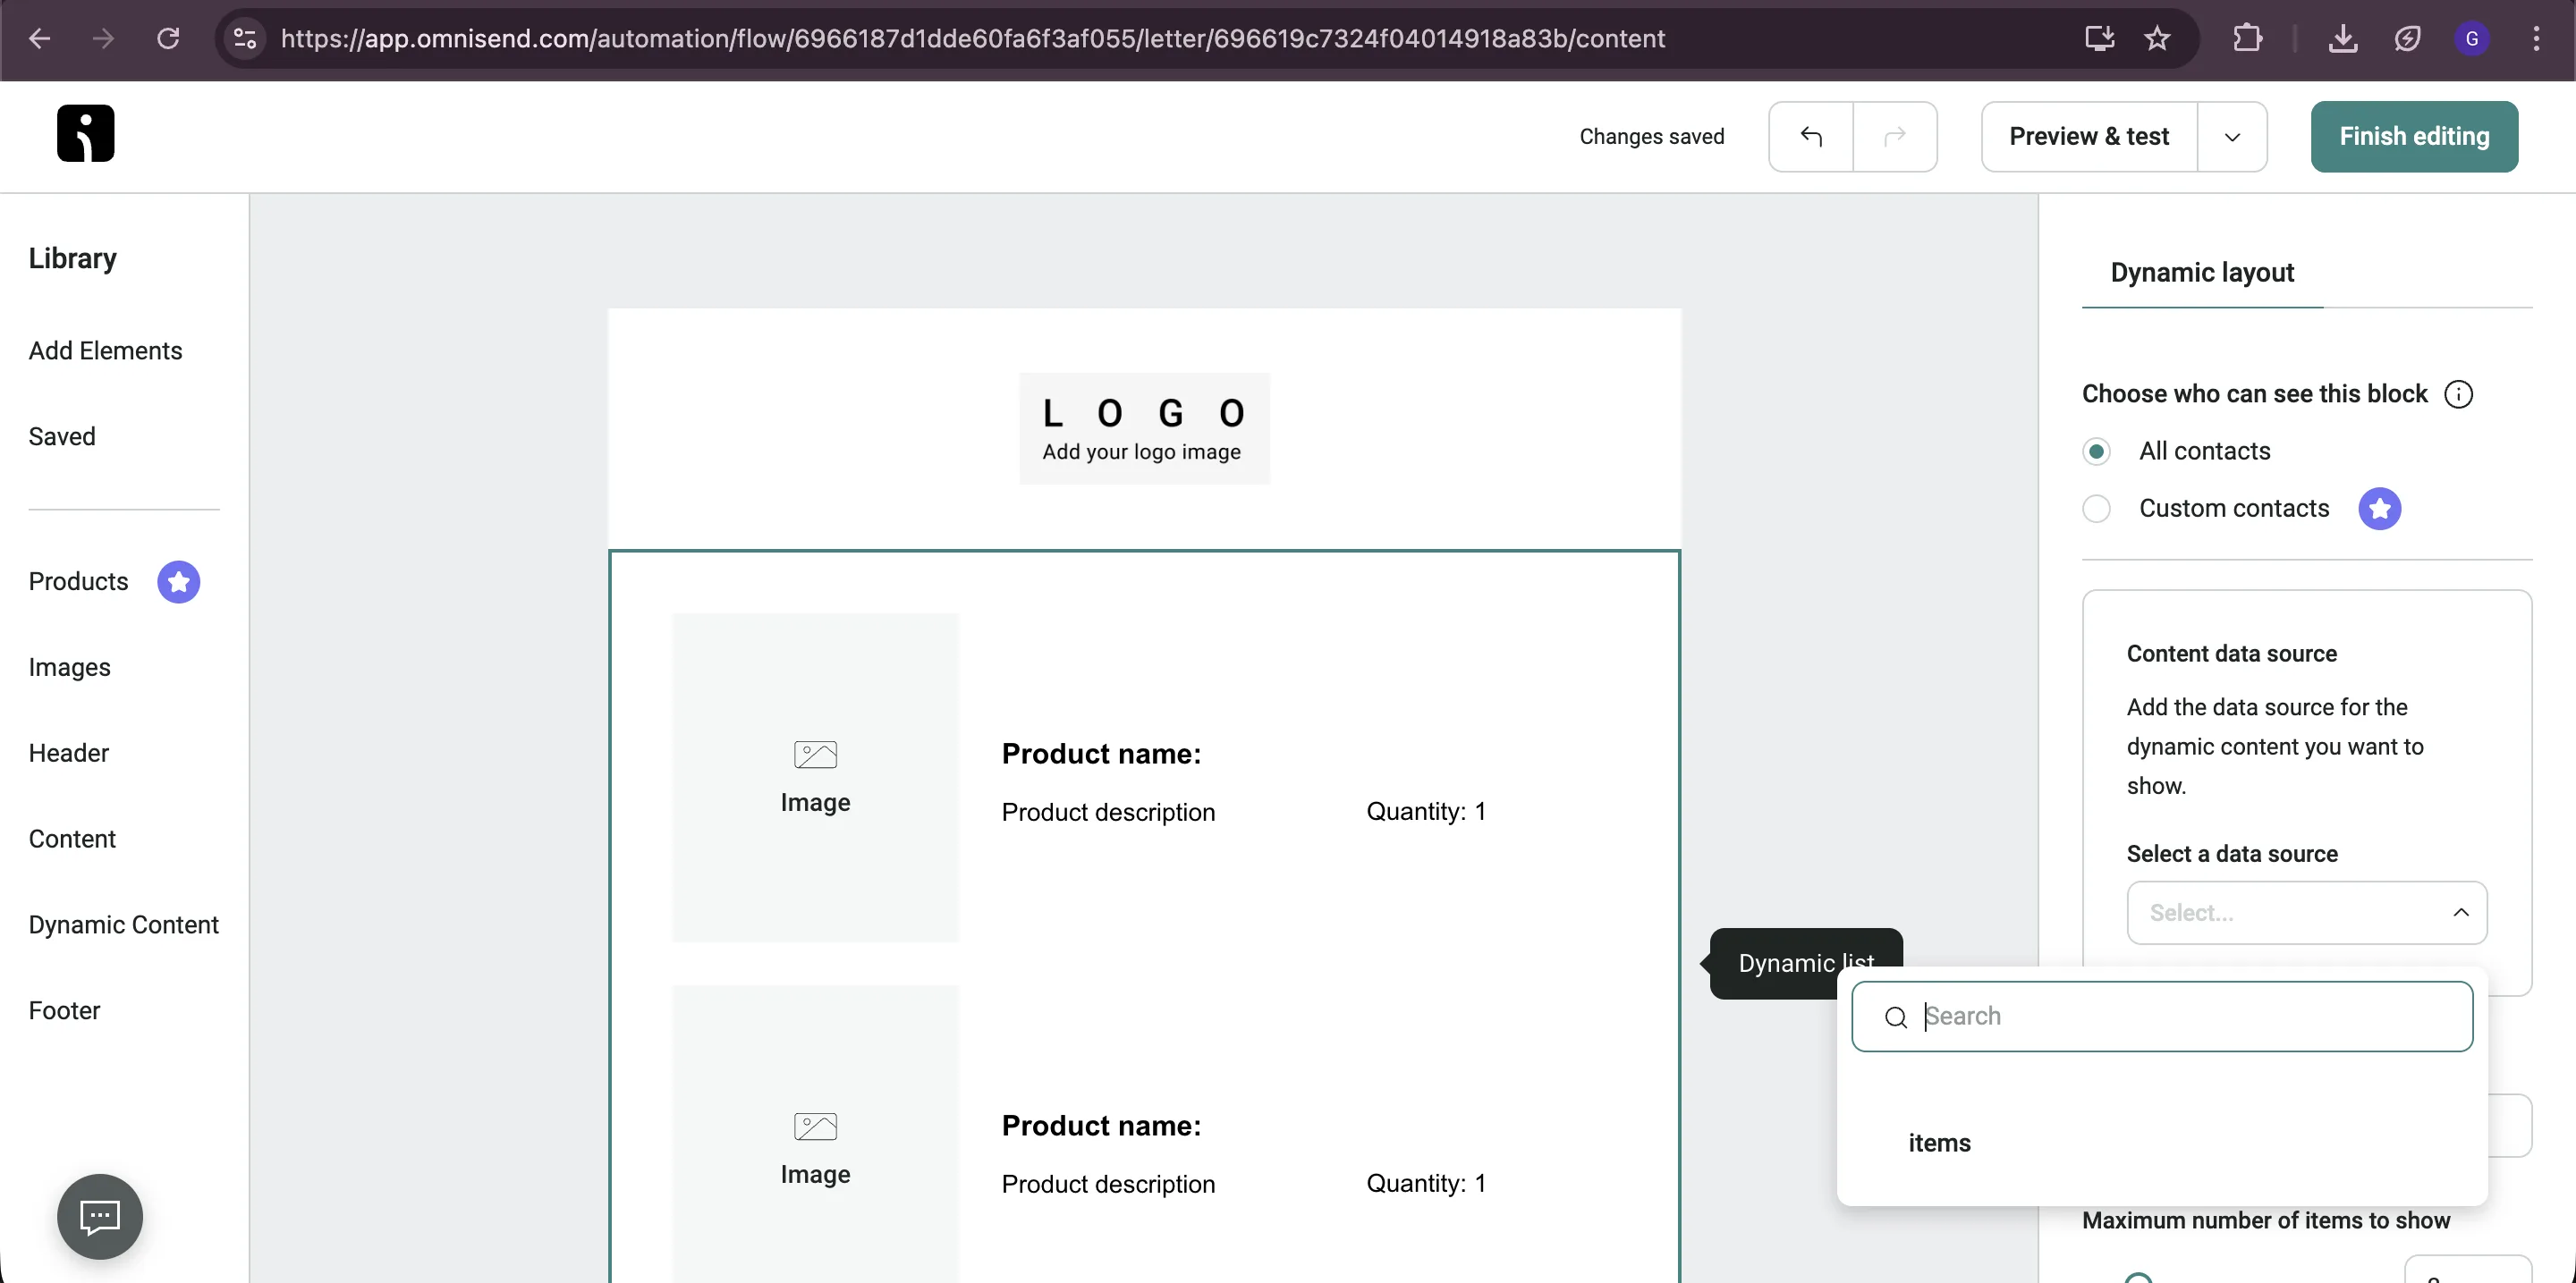Click the Content data source heading
The height and width of the screenshot is (1283, 2576).
[x=2231, y=654]
